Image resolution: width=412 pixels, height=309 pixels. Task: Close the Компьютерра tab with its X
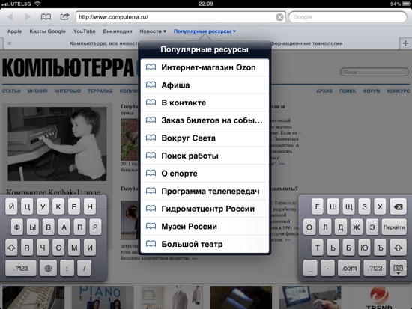10,43
